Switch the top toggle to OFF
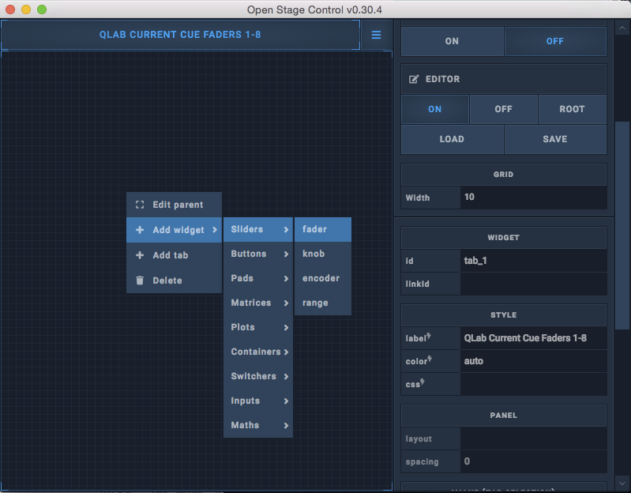631x493 pixels. (554, 41)
